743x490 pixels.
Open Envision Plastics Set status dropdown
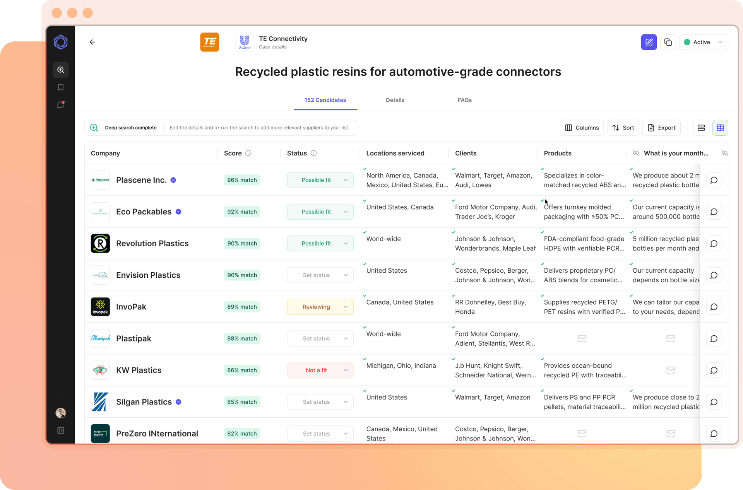click(320, 275)
